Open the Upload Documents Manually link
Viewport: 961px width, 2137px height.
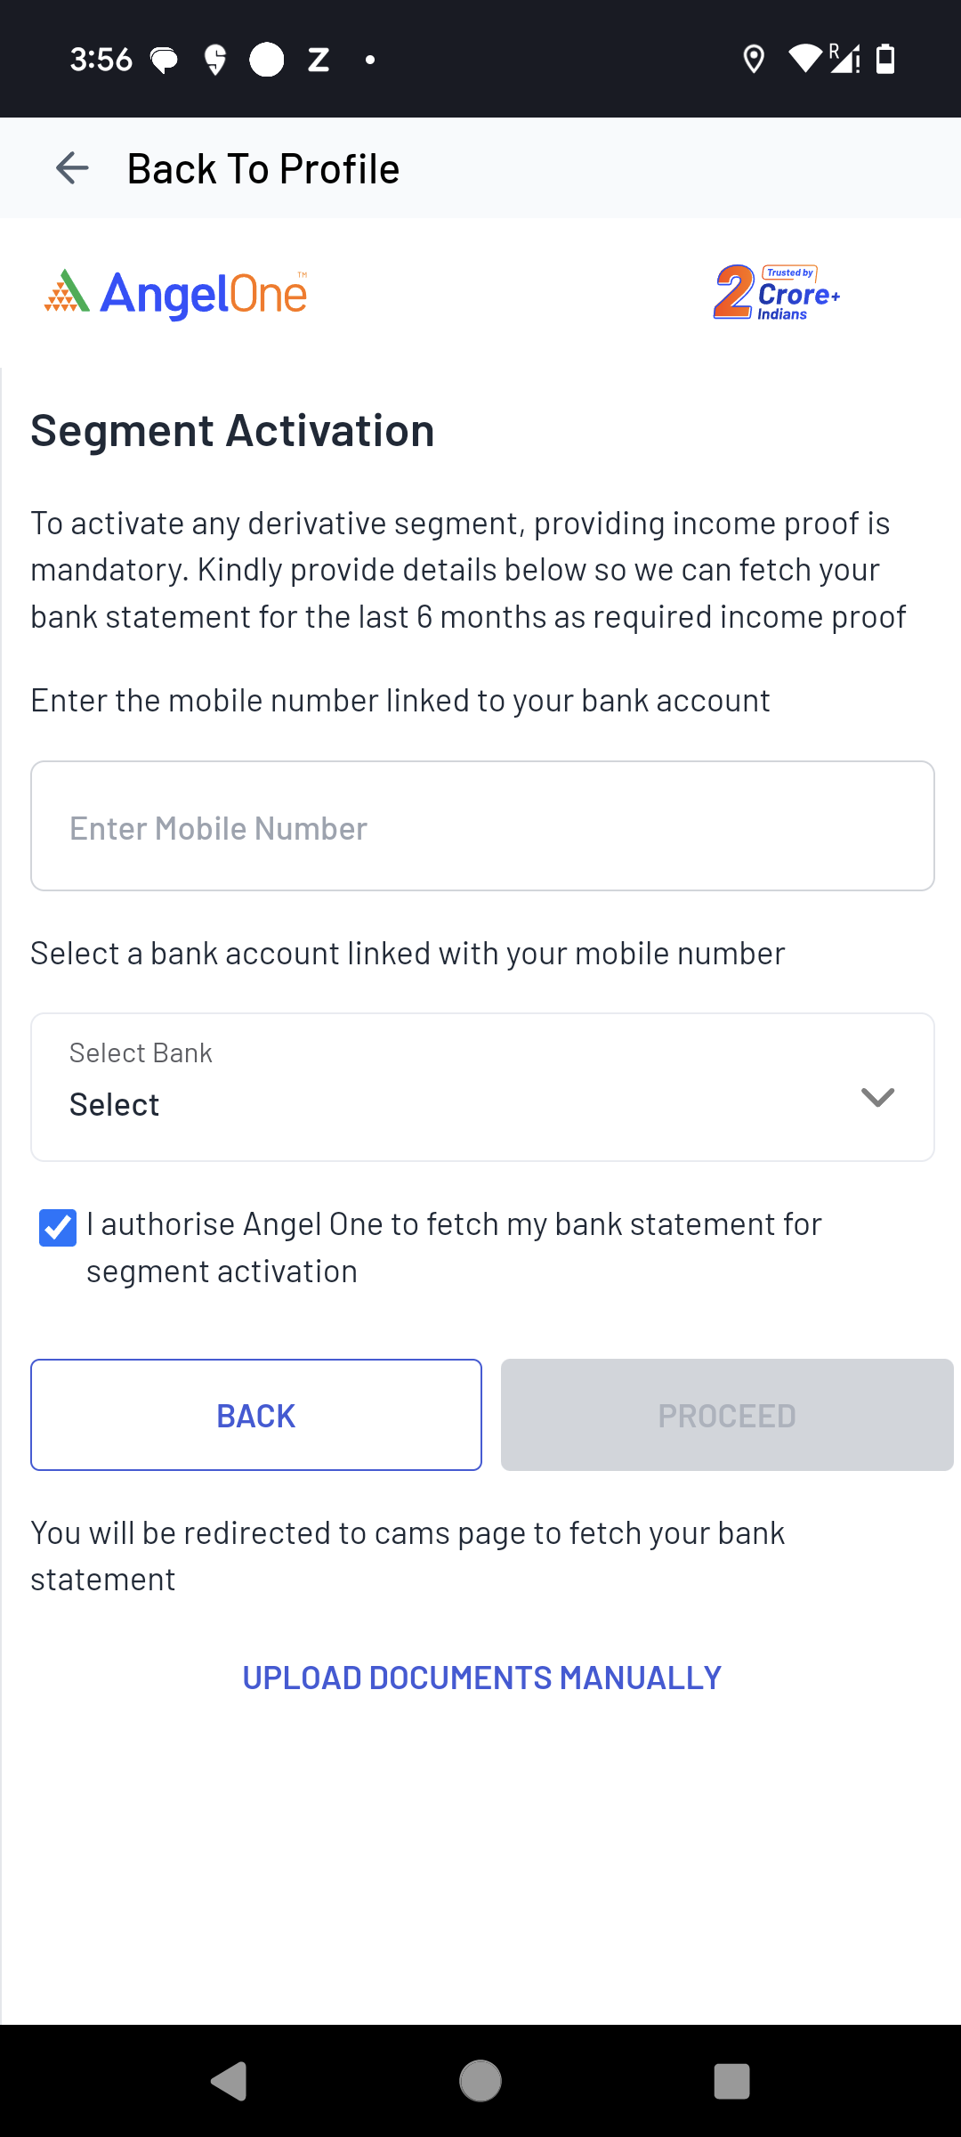pos(481,1678)
